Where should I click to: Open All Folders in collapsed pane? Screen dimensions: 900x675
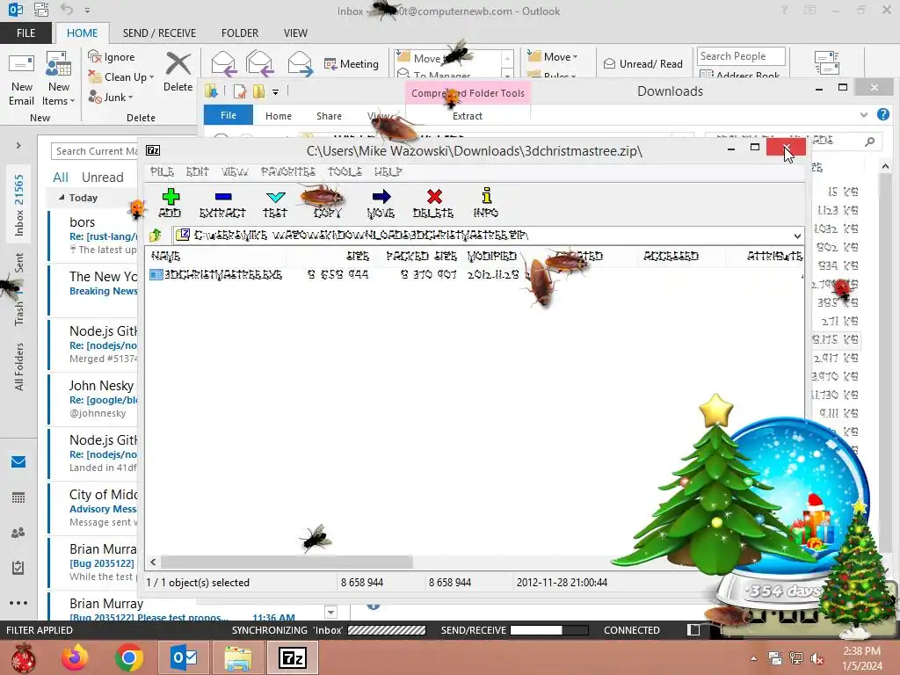click(19, 367)
